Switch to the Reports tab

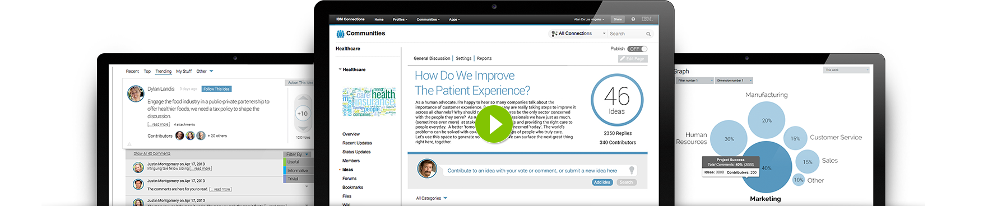tap(484, 58)
